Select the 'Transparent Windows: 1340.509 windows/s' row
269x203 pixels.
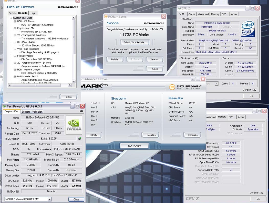click(45, 39)
